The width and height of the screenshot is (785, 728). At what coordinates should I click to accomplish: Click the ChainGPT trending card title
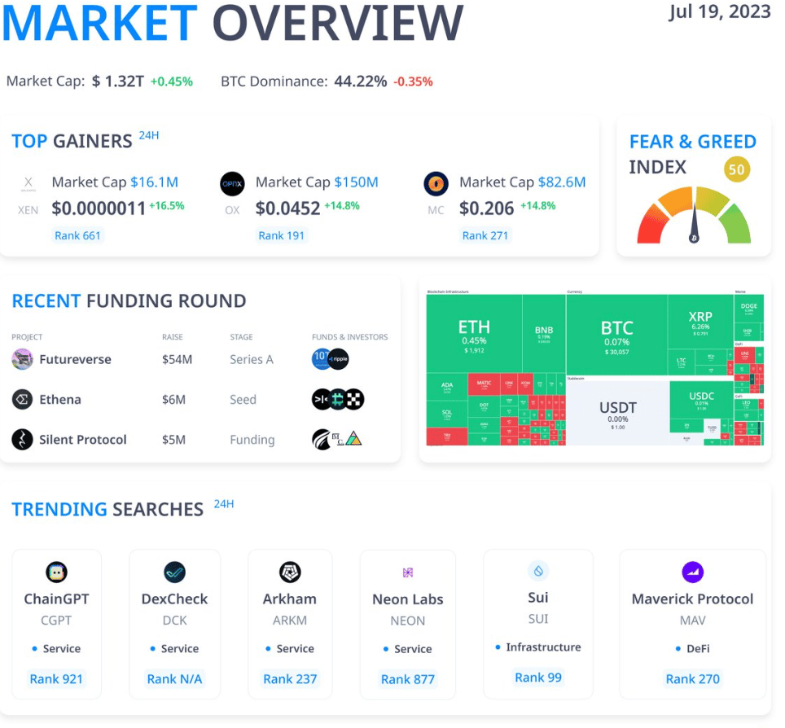coord(56,599)
